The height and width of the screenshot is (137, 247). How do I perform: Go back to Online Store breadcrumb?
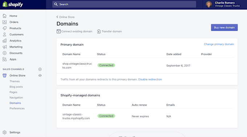coord(67,17)
